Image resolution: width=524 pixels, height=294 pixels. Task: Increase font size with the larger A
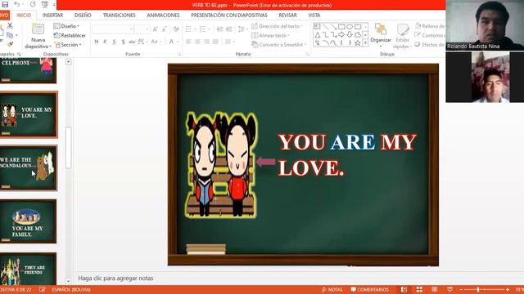coord(155,29)
